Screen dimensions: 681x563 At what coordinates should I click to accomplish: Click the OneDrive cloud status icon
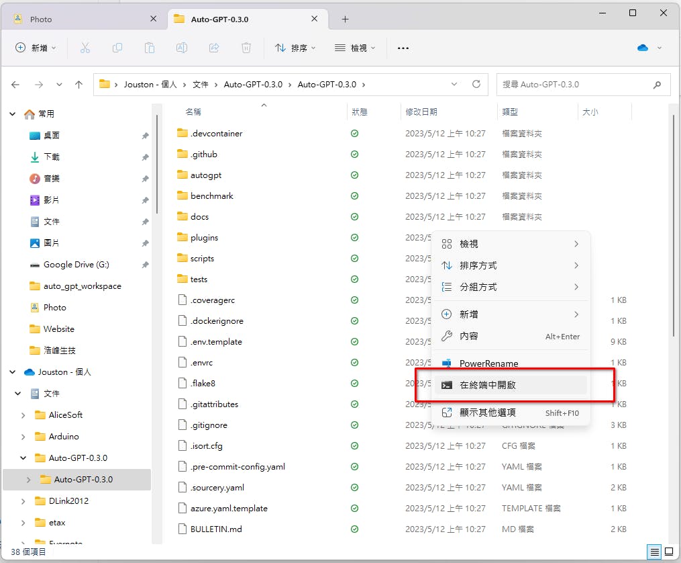(643, 48)
